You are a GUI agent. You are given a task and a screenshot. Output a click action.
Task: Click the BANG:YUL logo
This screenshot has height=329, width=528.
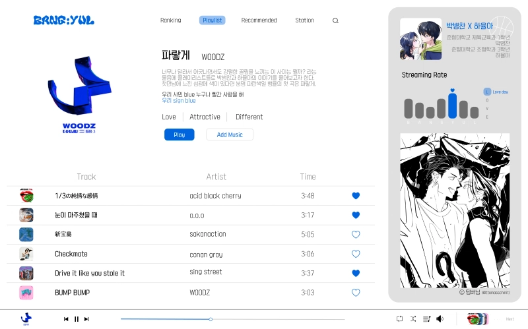tap(63, 20)
